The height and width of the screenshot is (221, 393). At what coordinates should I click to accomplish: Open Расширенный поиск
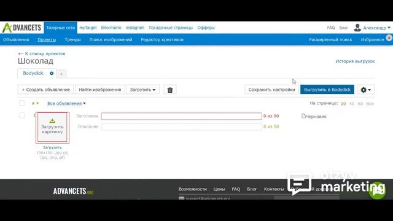pos(330,39)
